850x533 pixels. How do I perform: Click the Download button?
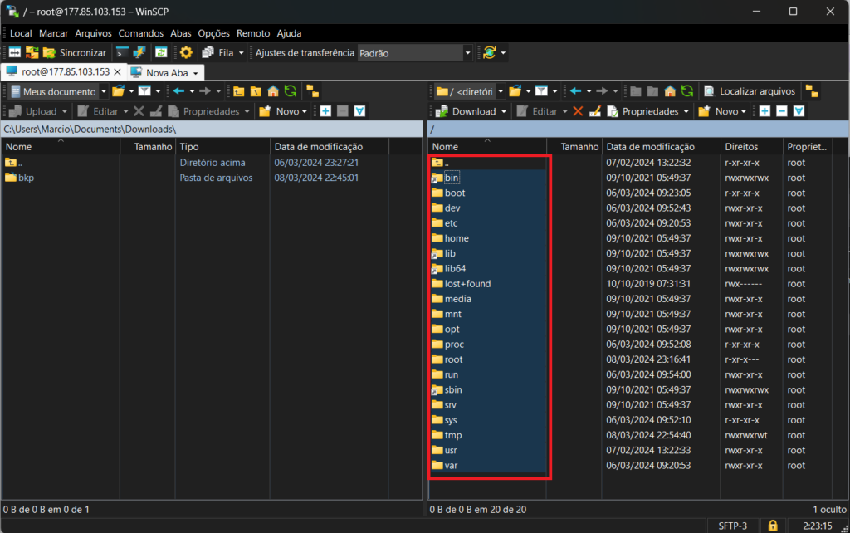[x=467, y=111]
